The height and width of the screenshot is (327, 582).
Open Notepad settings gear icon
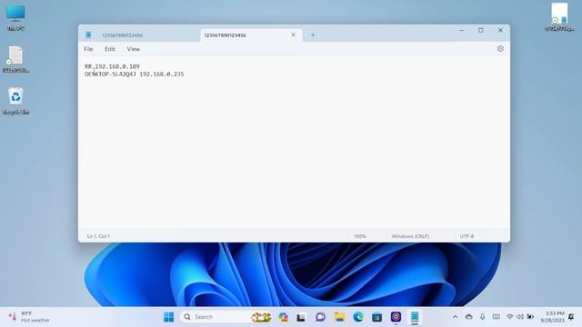[x=500, y=48]
